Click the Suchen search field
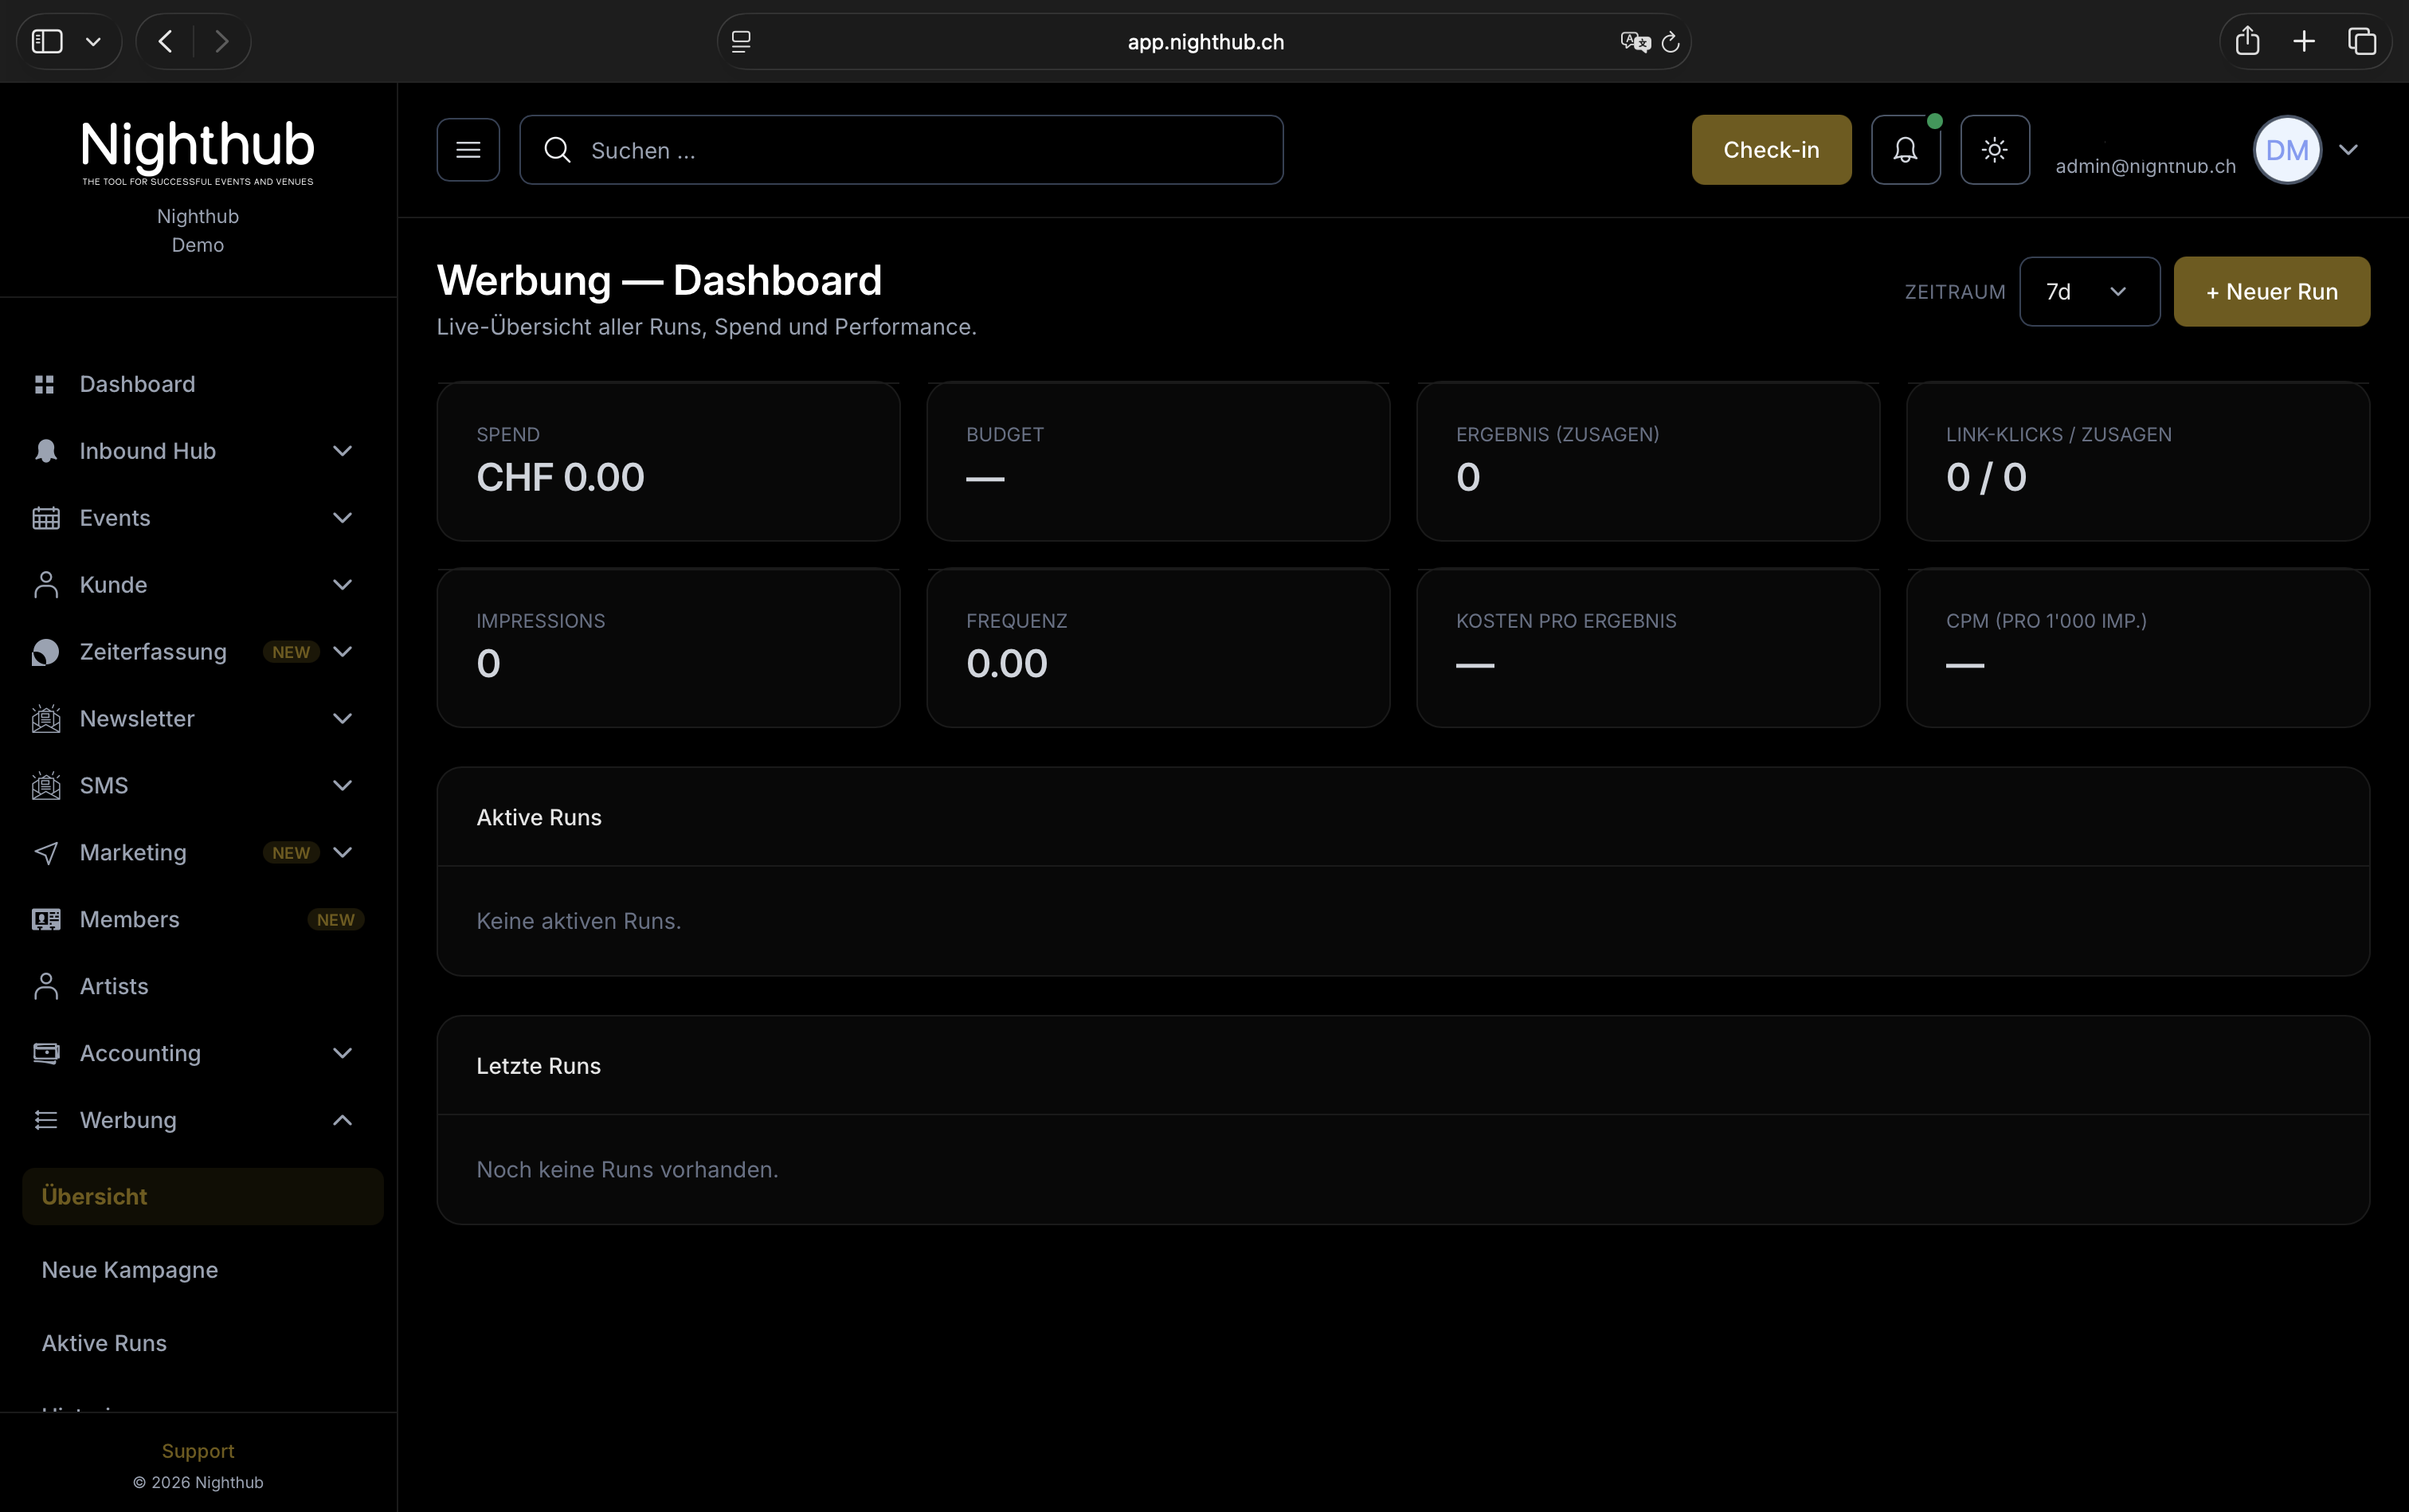This screenshot has height=1512, width=2409. (x=901, y=150)
